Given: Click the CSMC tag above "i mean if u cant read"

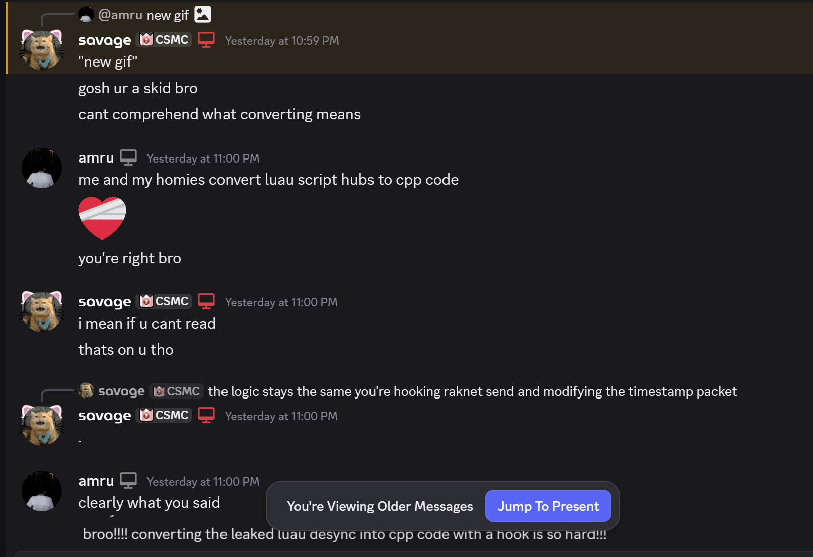Looking at the screenshot, I should 165,301.
